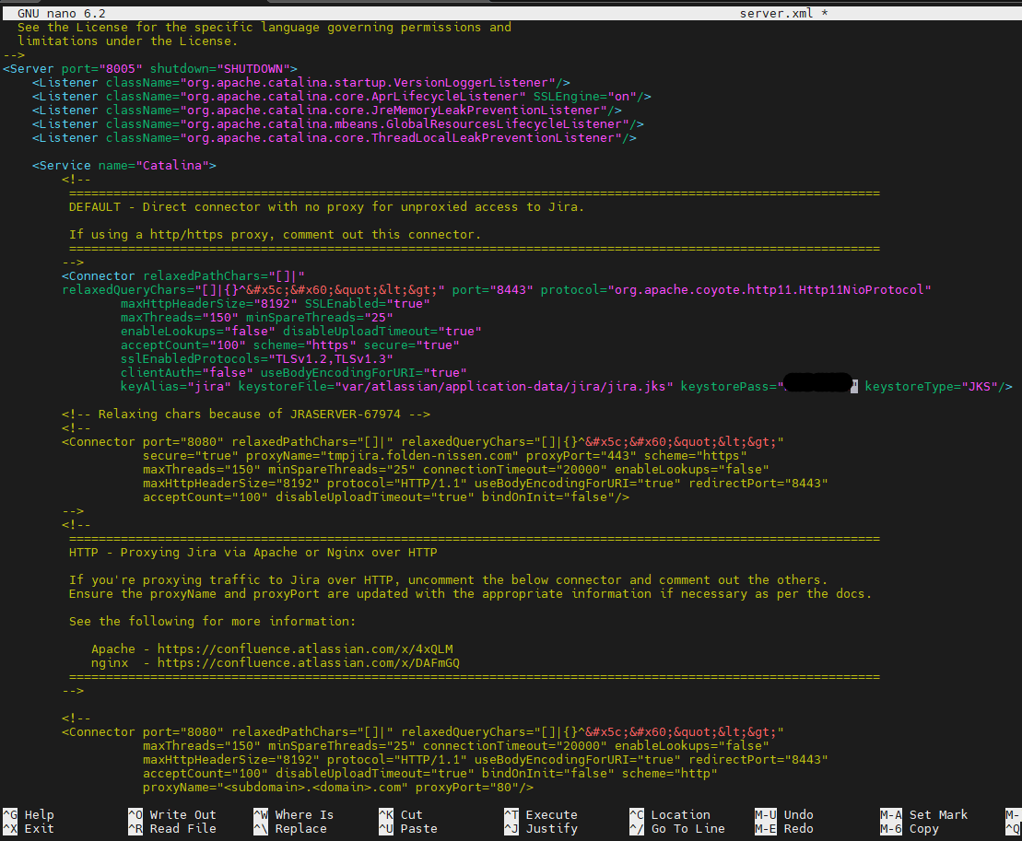Click the Justify shortcut label
Image resolution: width=1022 pixels, height=841 pixels.
click(x=551, y=828)
